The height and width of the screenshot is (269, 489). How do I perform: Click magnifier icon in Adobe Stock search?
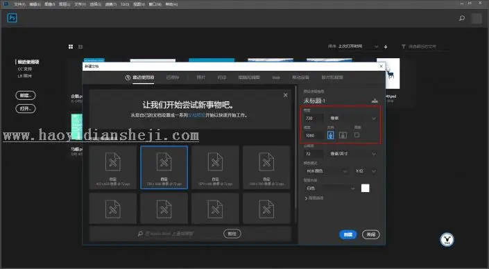point(140,234)
